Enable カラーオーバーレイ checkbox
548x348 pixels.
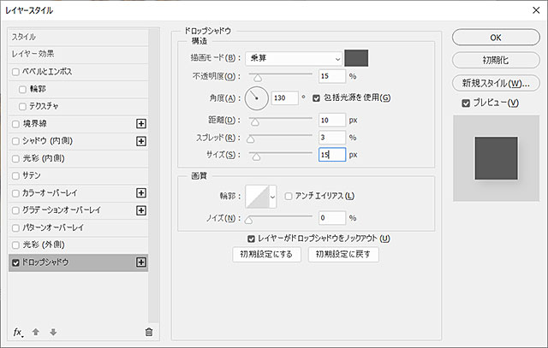15,193
